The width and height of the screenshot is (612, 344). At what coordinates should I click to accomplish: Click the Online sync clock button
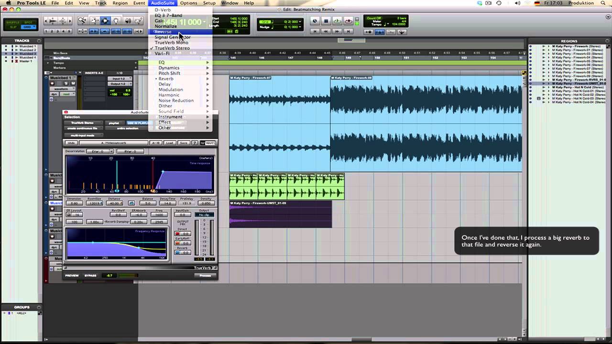(x=315, y=21)
